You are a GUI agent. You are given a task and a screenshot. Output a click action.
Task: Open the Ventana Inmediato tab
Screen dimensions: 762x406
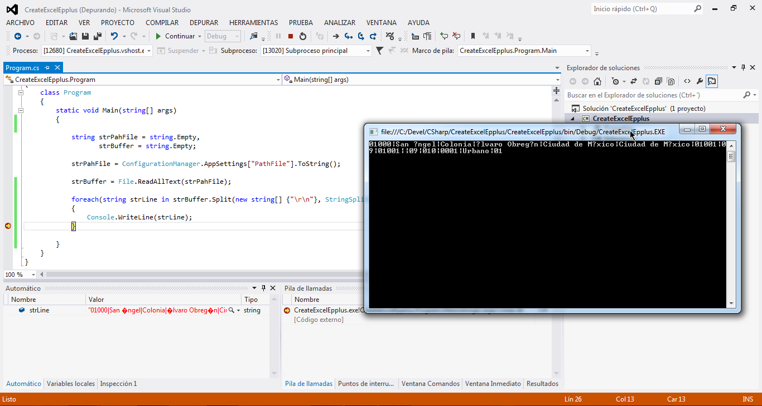point(493,384)
